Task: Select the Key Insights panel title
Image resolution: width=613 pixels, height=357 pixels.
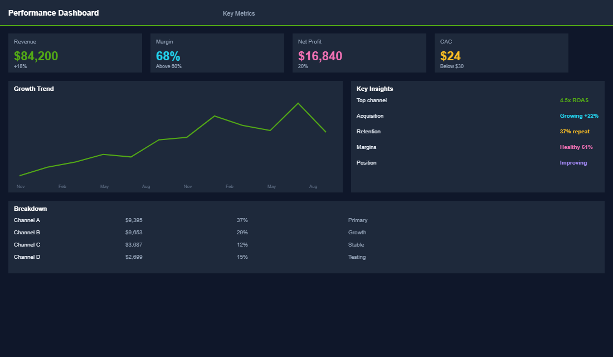Action: [373, 88]
